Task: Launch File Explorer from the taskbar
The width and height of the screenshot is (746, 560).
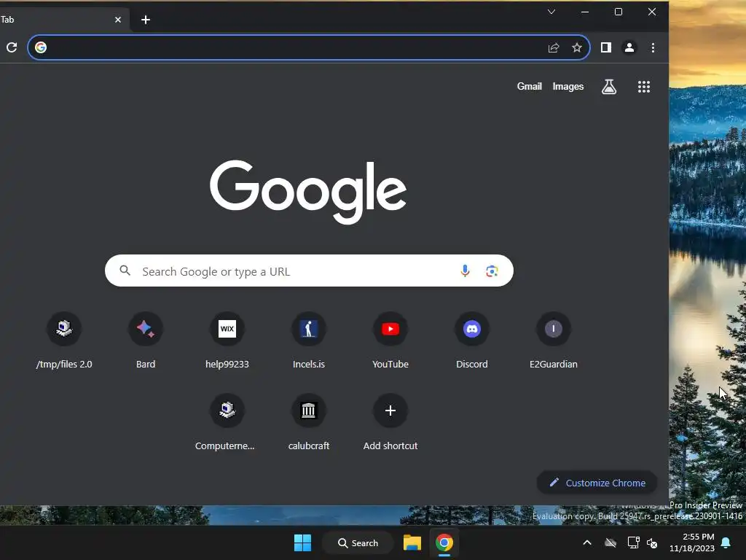Action: click(412, 542)
